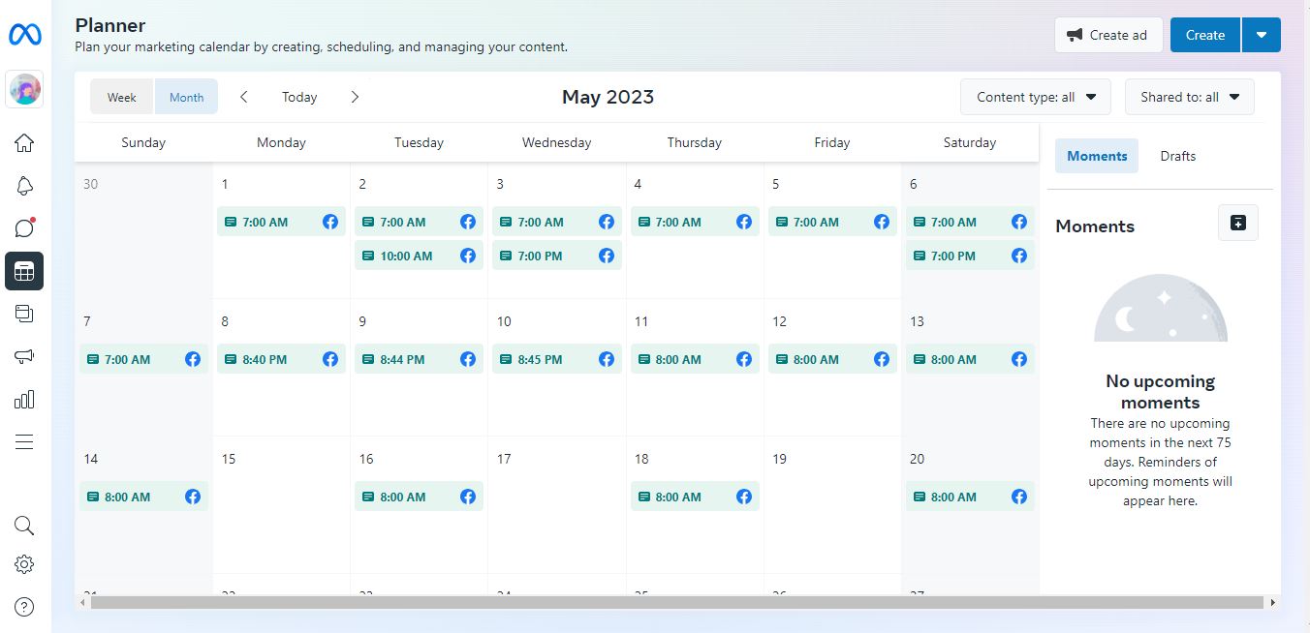Open the All tools hamburger menu
The width and height of the screenshot is (1310, 633).
[x=24, y=441]
